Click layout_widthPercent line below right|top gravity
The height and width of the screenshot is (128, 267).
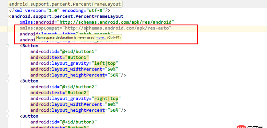click(74, 104)
